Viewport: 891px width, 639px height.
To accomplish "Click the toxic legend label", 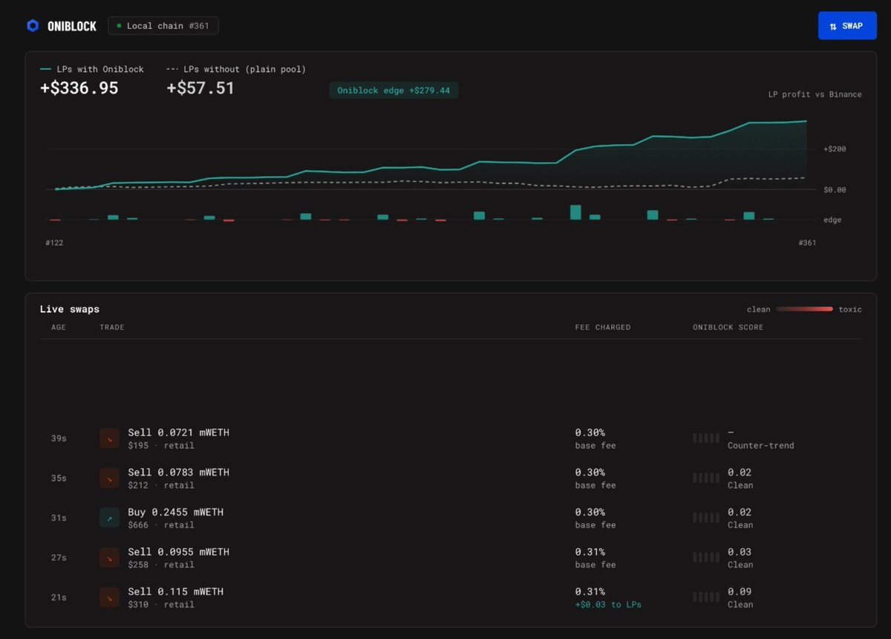I will [850, 309].
